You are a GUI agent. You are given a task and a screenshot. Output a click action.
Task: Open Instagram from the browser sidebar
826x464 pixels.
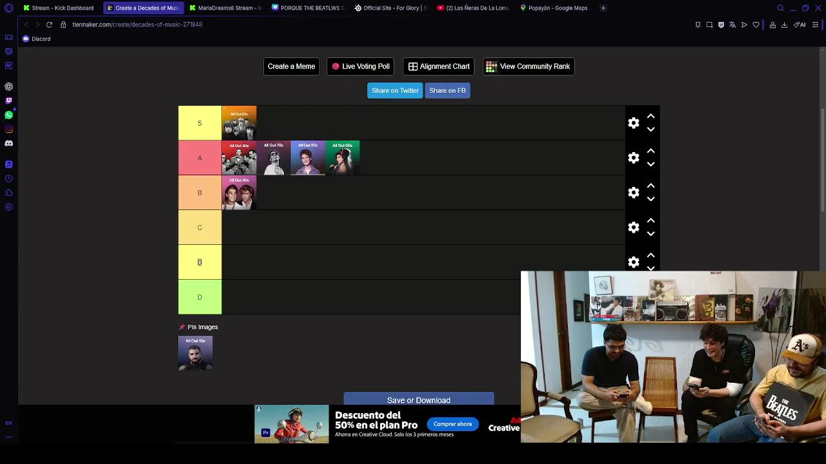(x=8, y=129)
